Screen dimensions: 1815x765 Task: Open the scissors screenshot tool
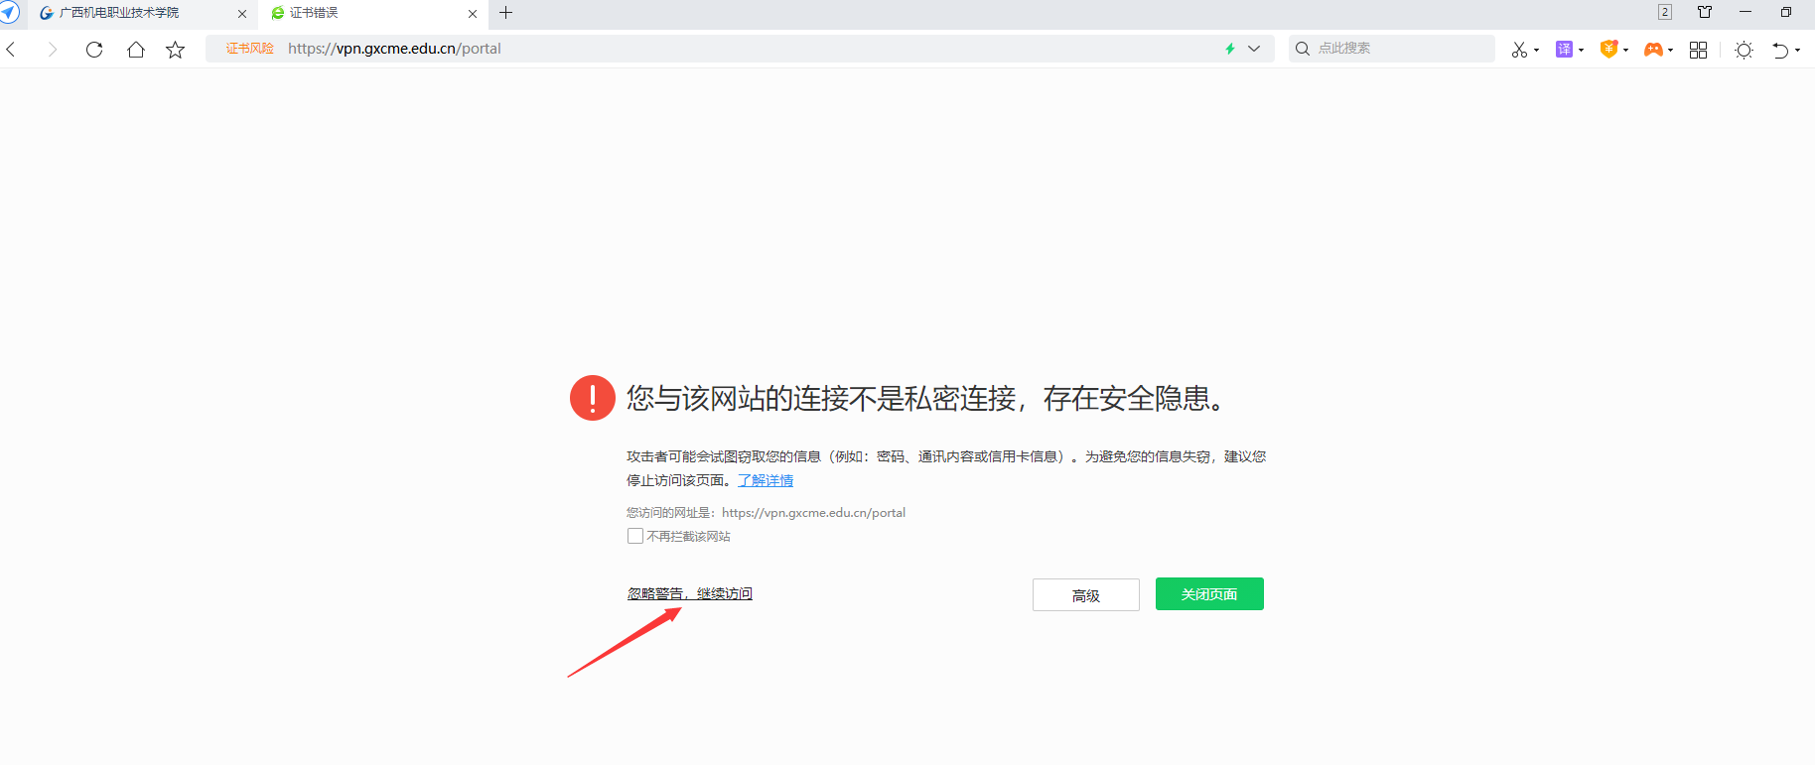pyautogui.click(x=1519, y=50)
